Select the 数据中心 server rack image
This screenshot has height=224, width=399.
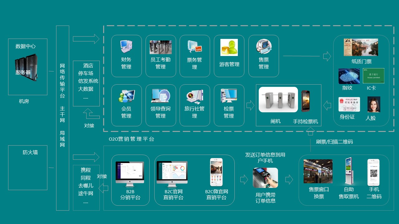[x=26, y=68]
